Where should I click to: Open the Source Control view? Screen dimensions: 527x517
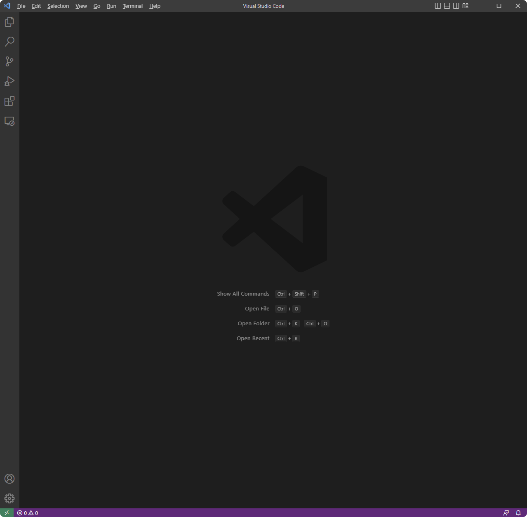point(9,61)
